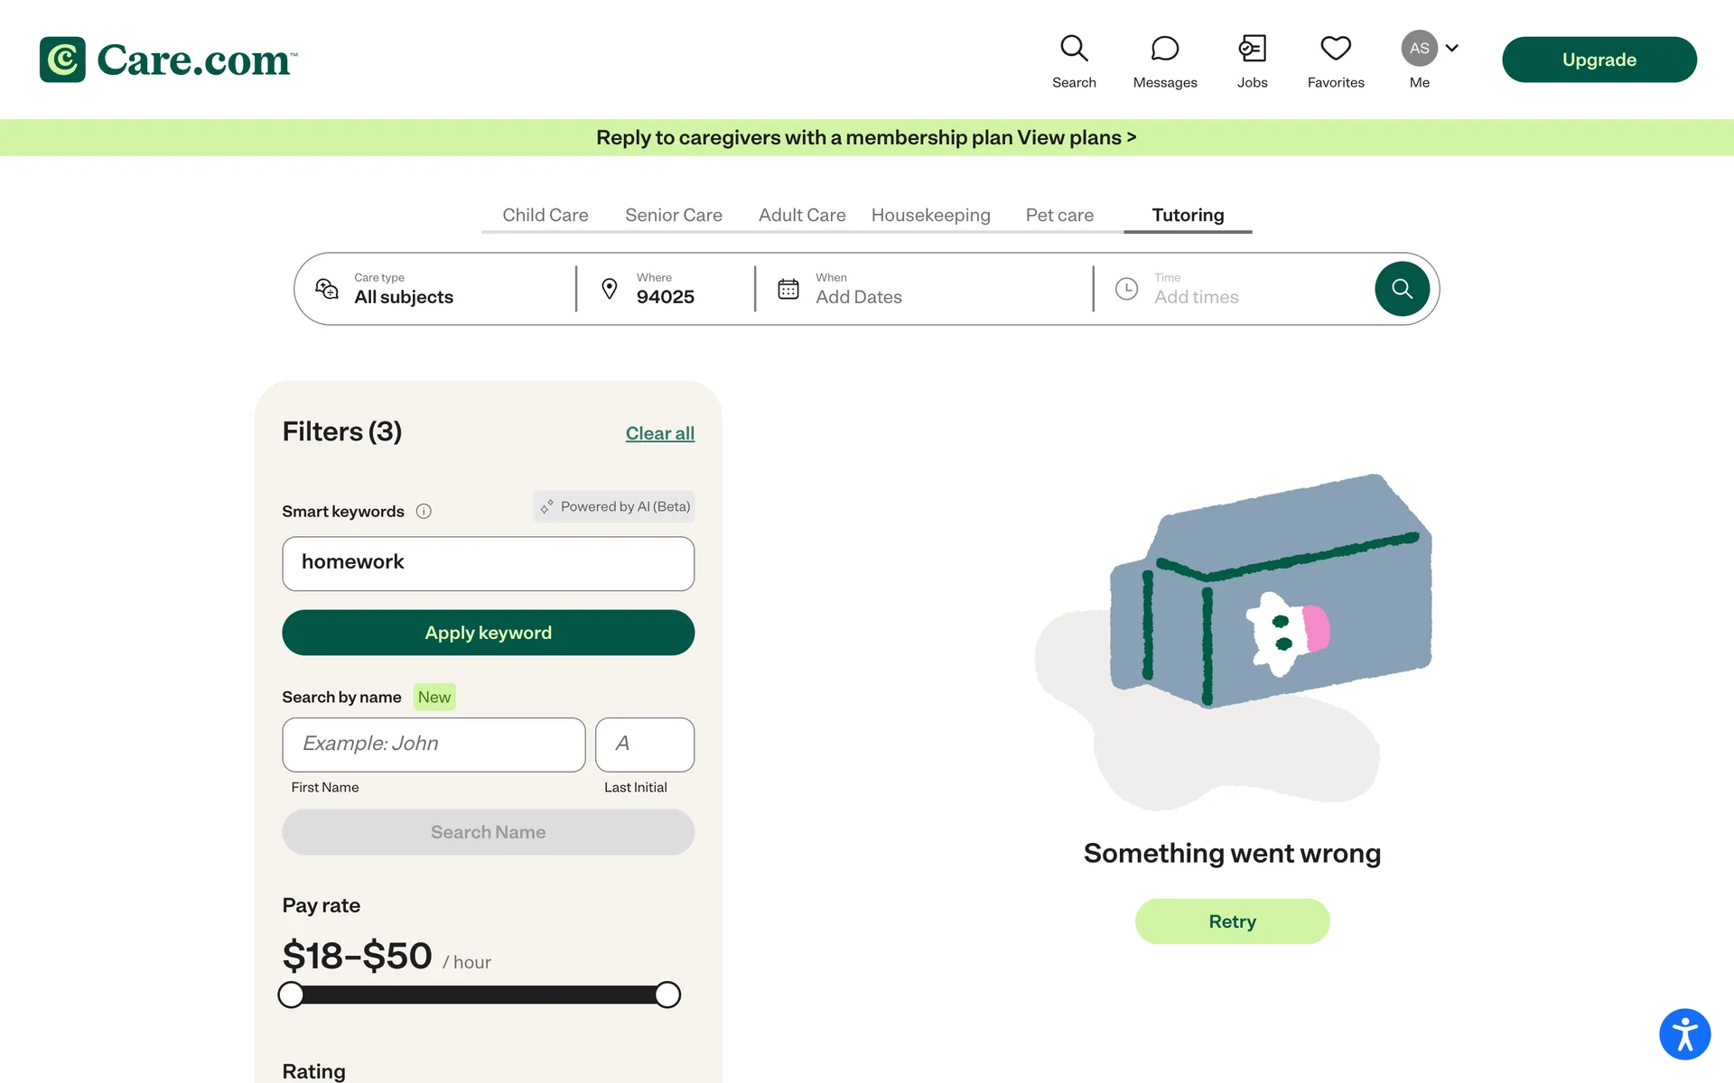Select the Pet care tab
Viewport: 1734px width, 1083px height.
(1059, 215)
